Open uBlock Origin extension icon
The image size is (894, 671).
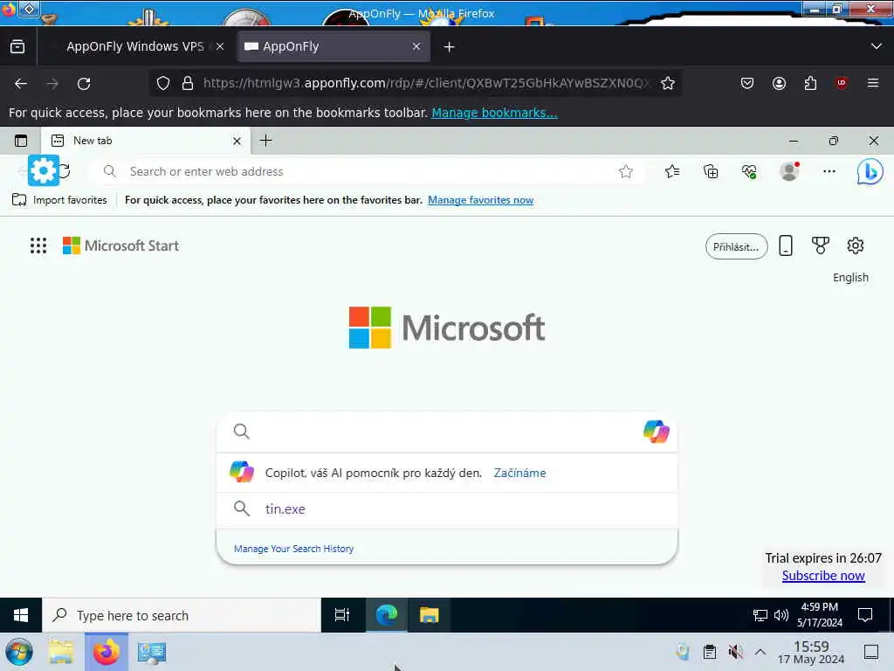841,83
